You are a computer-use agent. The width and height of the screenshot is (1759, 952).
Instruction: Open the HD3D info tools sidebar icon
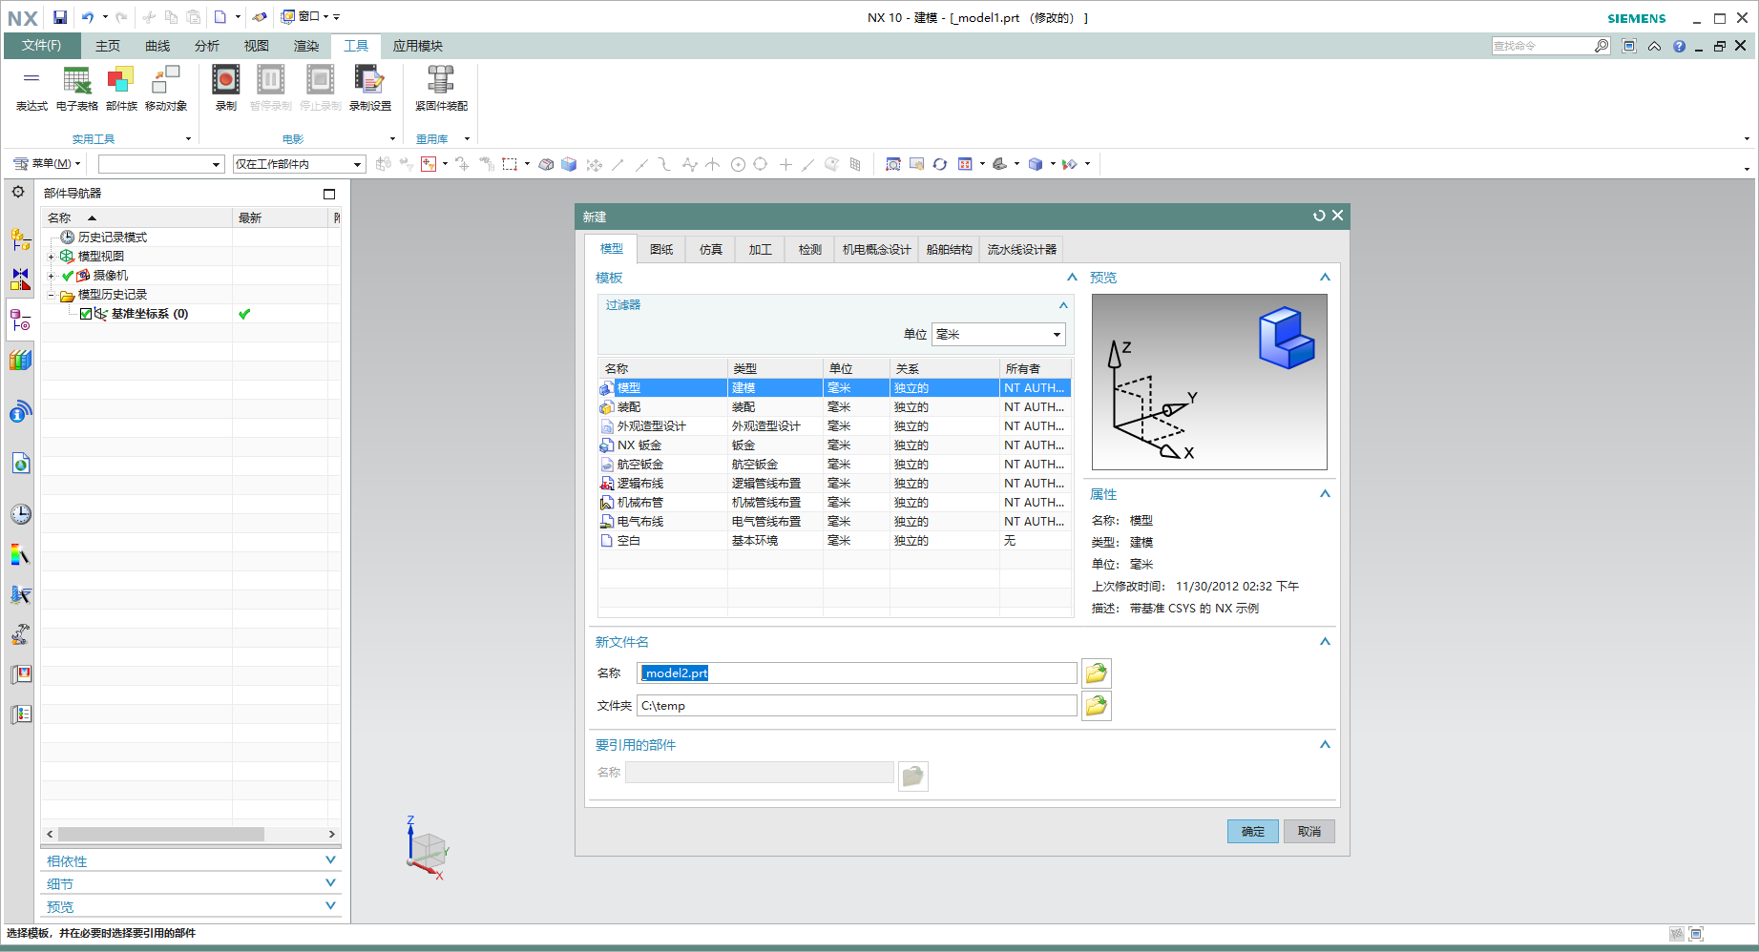tap(20, 412)
